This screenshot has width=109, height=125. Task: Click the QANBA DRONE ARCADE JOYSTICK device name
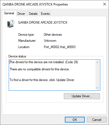[43, 23]
